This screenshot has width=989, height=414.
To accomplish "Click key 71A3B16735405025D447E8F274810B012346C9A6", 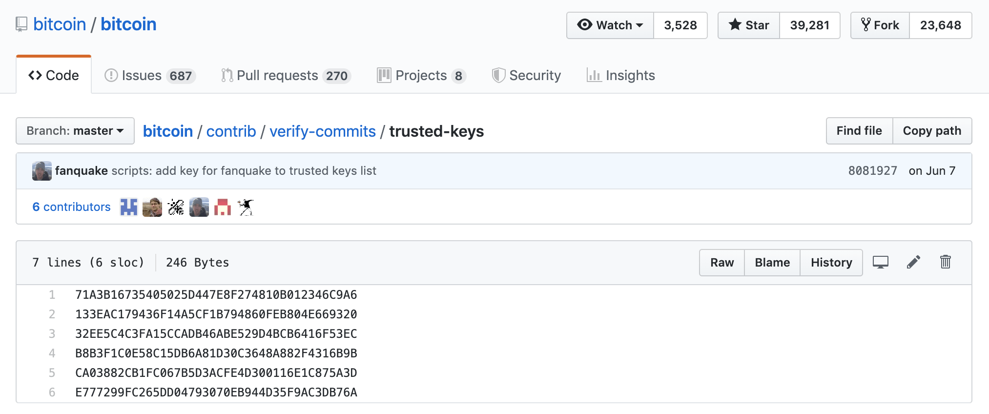I will pos(216,294).
